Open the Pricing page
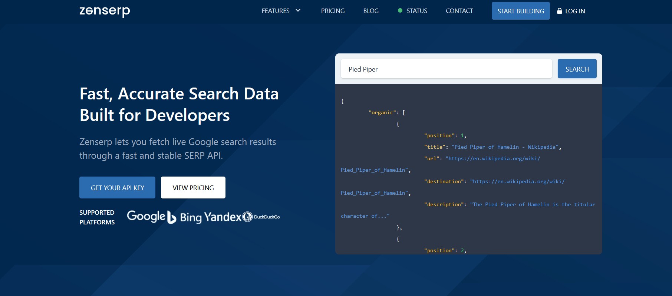The width and height of the screenshot is (672, 296). (x=333, y=11)
